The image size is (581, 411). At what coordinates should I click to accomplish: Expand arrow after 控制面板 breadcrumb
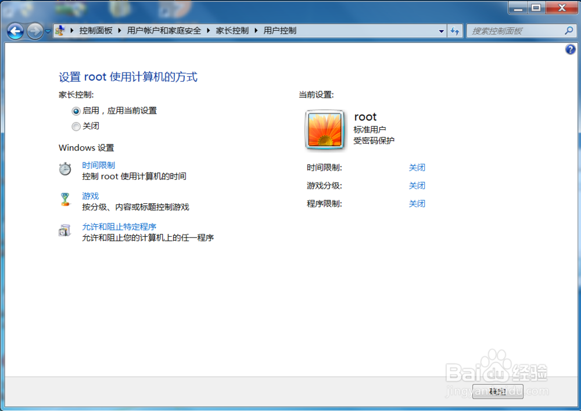120,31
